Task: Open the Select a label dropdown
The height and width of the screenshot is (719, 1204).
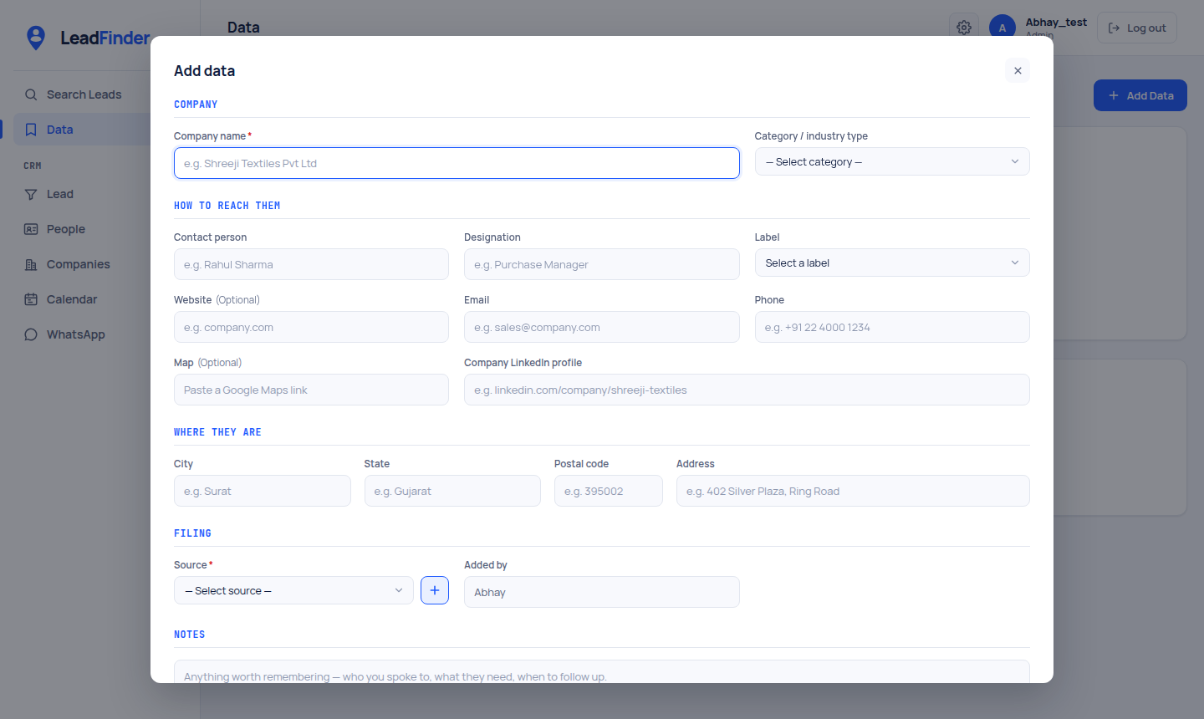Action: (x=892, y=263)
